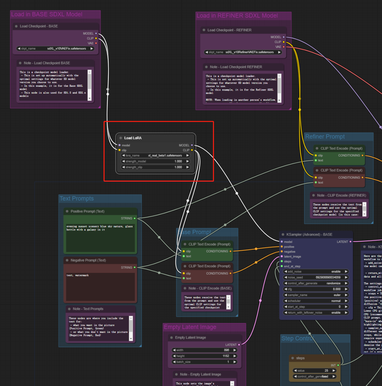Click the strength_model 1.000 value slider field
The height and width of the screenshot is (386, 382).
click(x=156, y=161)
